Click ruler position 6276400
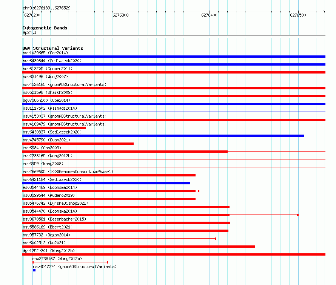 210,15
